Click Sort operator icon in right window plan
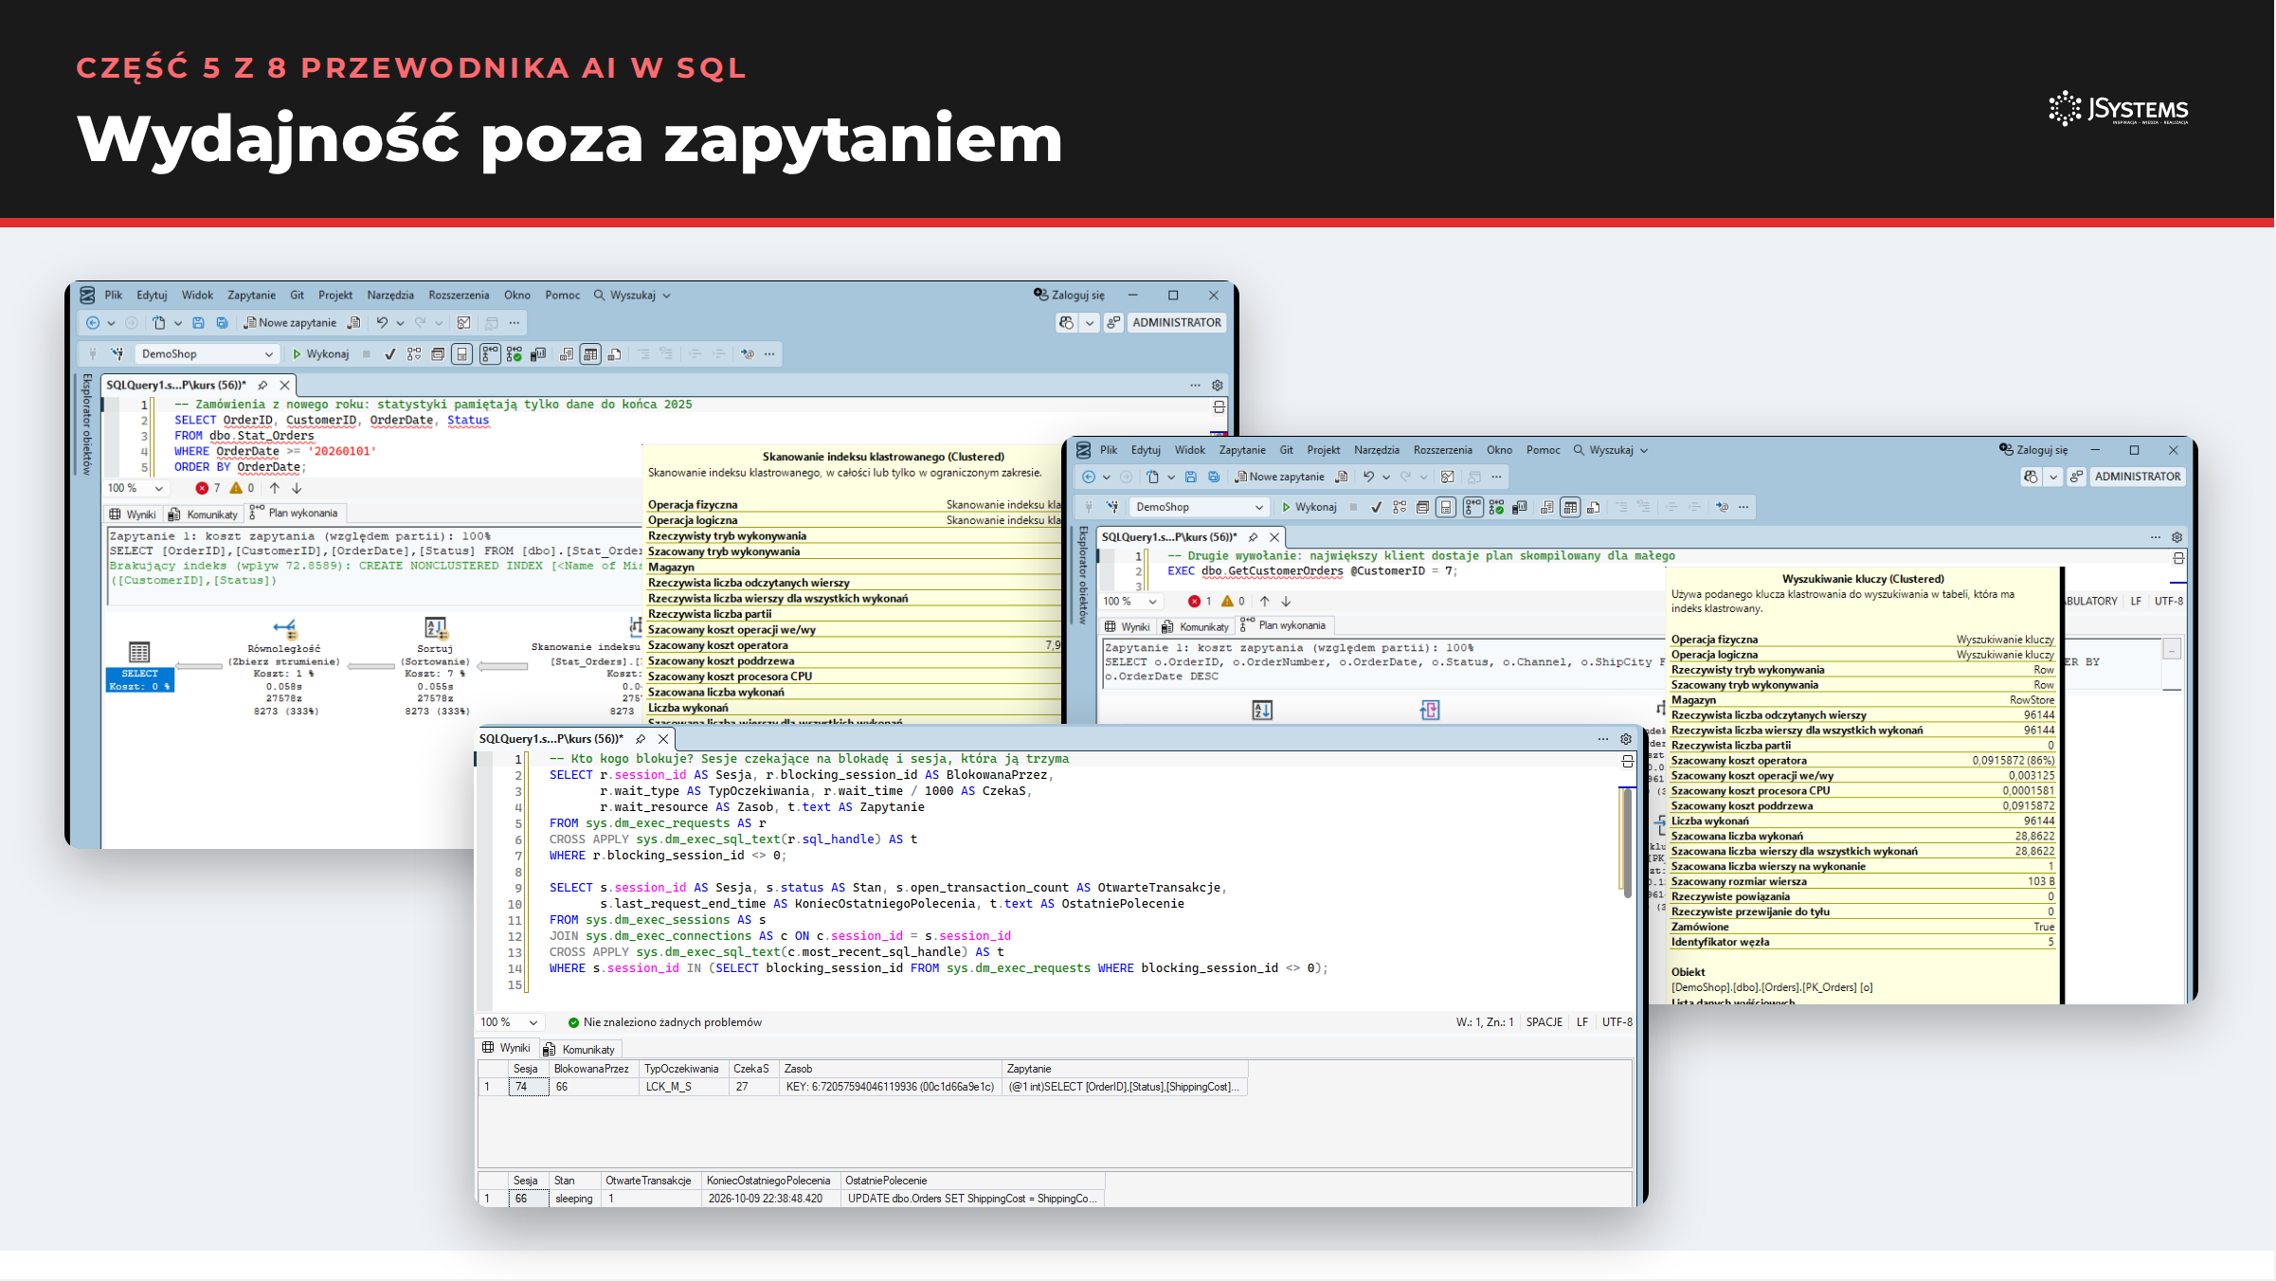The width and height of the screenshot is (2276, 1281). pyautogui.click(x=1262, y=710)
